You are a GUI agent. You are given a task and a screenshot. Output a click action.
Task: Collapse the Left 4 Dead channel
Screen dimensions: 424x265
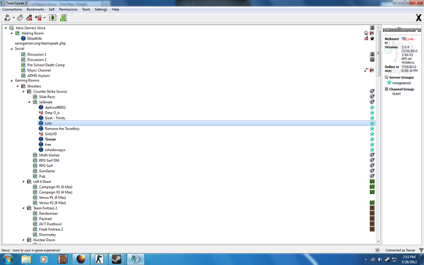pos(23,181)
